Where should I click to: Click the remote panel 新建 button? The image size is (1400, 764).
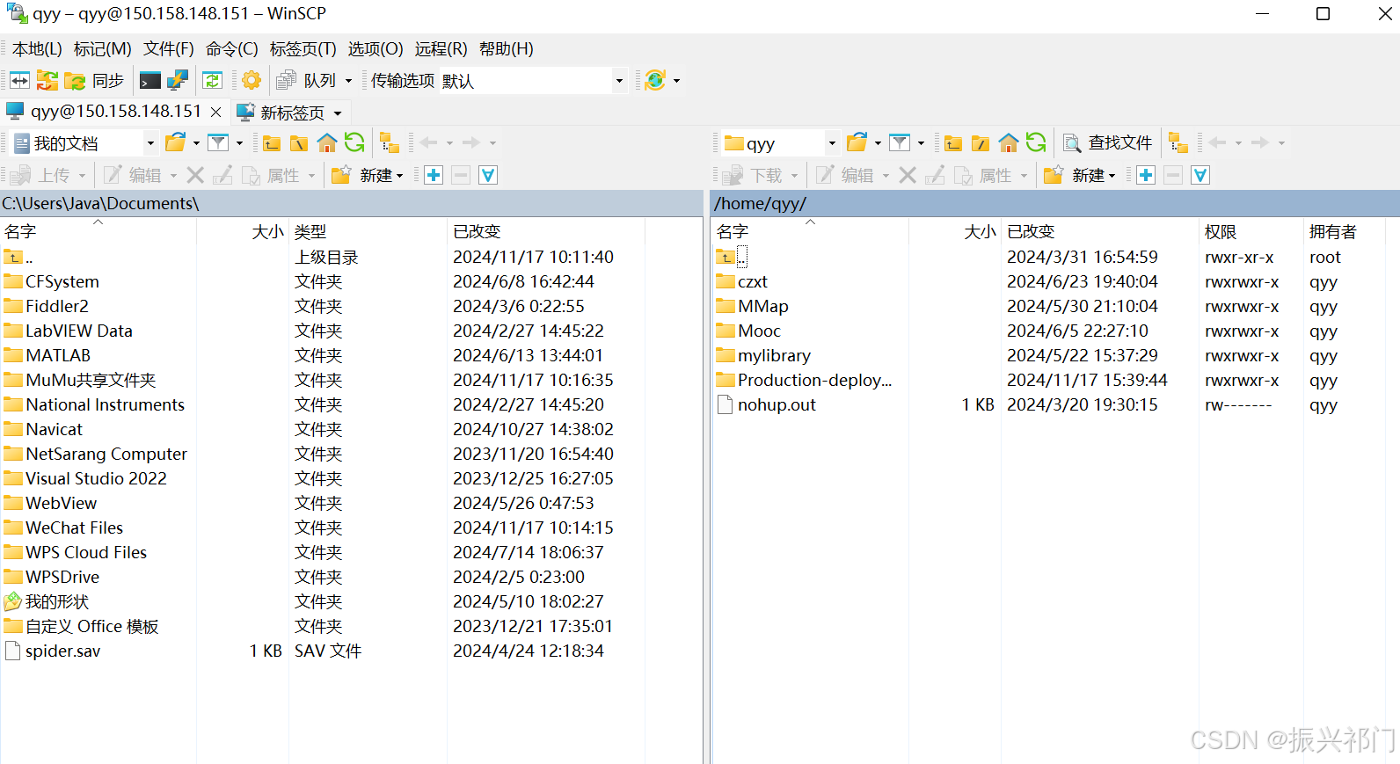tap(1080, 175)
